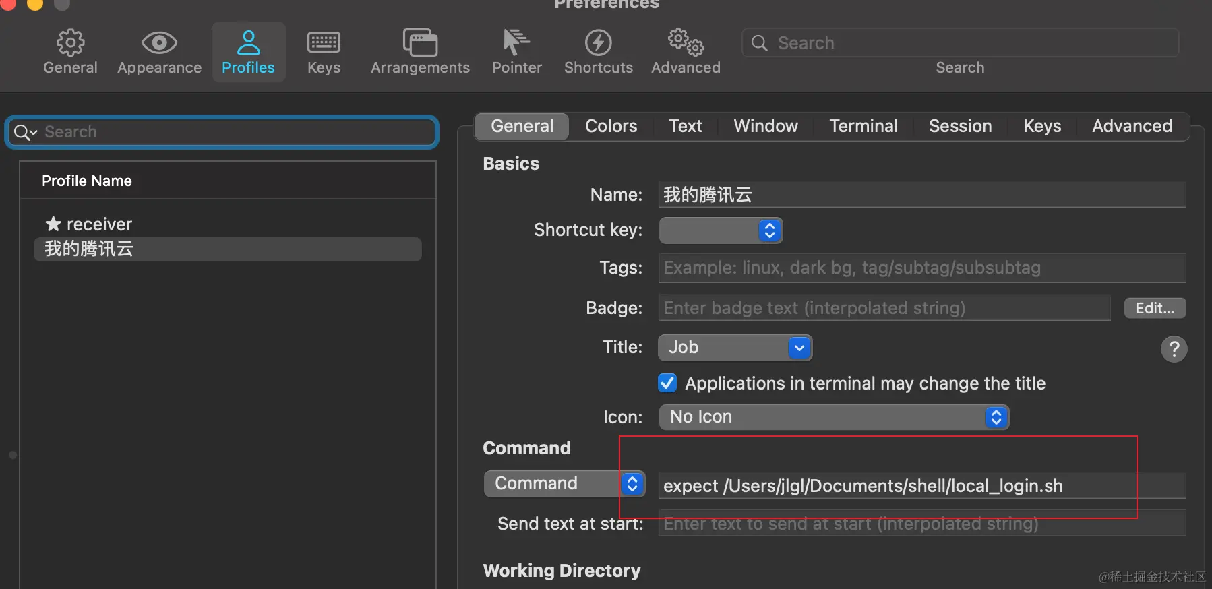The image size is (1212, 589).
Task: Click the badge Edit... button
Action: pos(1155,308)
